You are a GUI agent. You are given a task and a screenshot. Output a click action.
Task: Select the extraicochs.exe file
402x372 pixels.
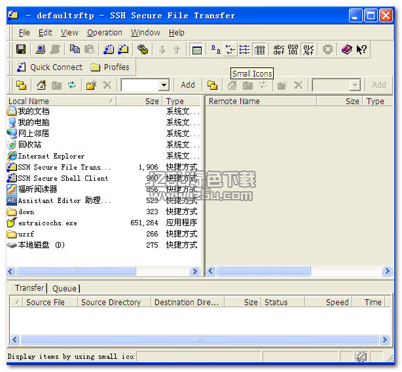[47, 223]
